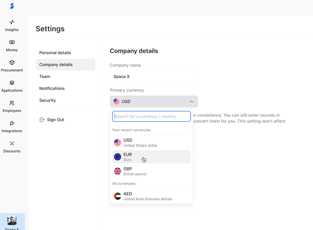The image size is (313, 230).
Task: Open the Procurement icon in sidebar
Action: (12, 63)
